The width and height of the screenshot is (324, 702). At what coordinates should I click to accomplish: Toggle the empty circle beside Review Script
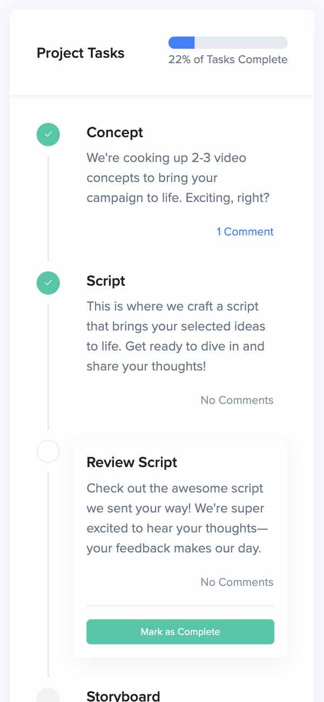(x=48, y=451)
